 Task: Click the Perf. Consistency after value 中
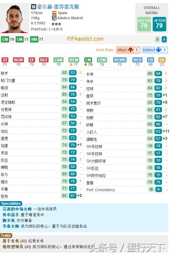click(x=158, y=189)
